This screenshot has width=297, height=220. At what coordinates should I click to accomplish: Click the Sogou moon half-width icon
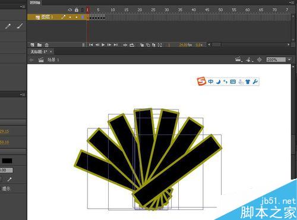(218, 81)
